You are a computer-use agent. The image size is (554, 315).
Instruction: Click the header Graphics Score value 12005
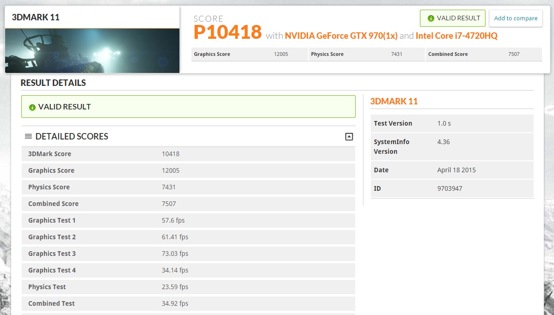pyautogui.click(x=281, y=54)
